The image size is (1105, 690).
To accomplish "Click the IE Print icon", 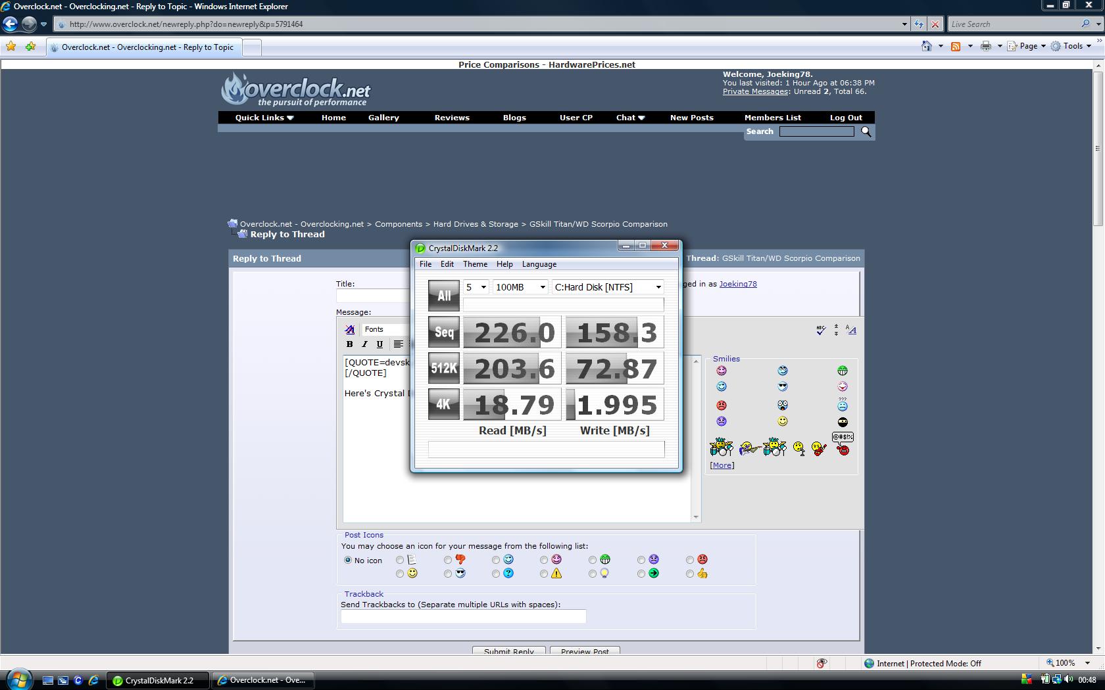I will (x=985, y=46).
